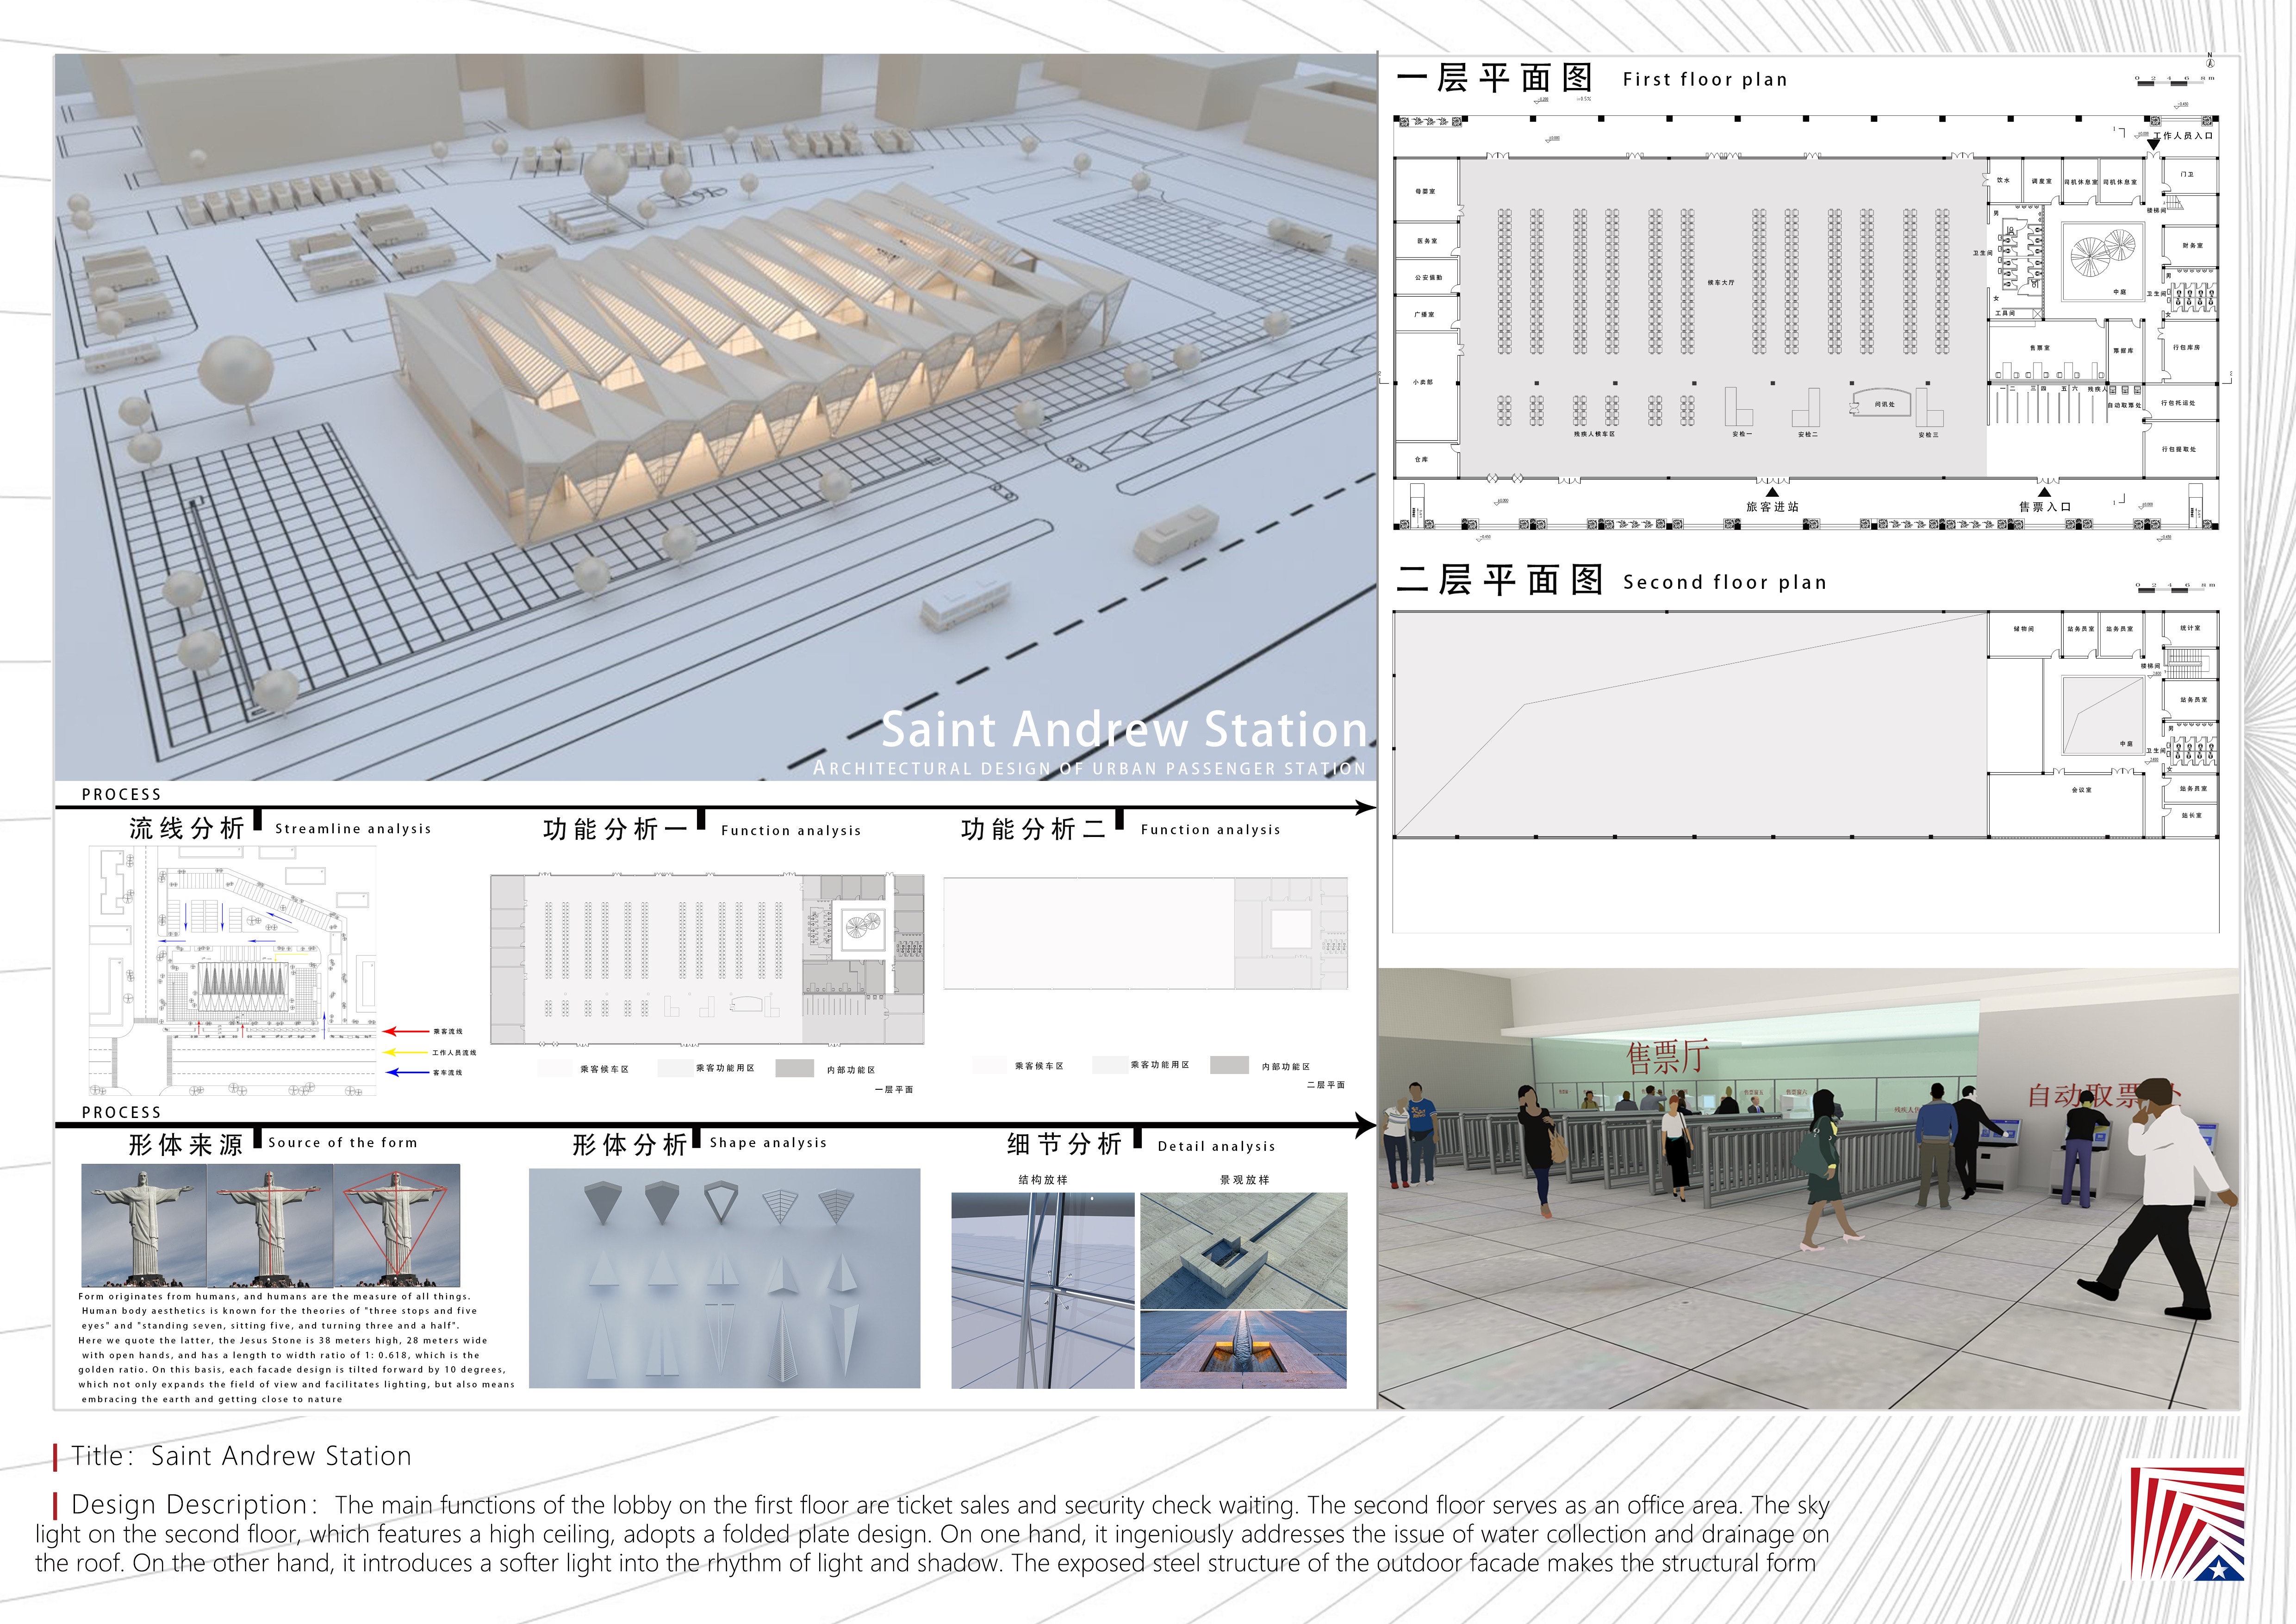Click the arrowhead ending the upper PROCESS line
This screenshot has width=2296, height=1624.
[x=1365, y=807]
